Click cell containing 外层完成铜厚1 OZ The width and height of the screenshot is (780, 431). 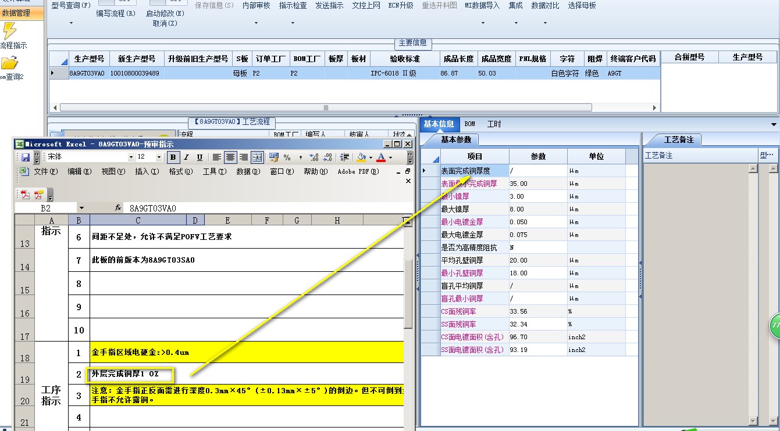coord(247,374)
